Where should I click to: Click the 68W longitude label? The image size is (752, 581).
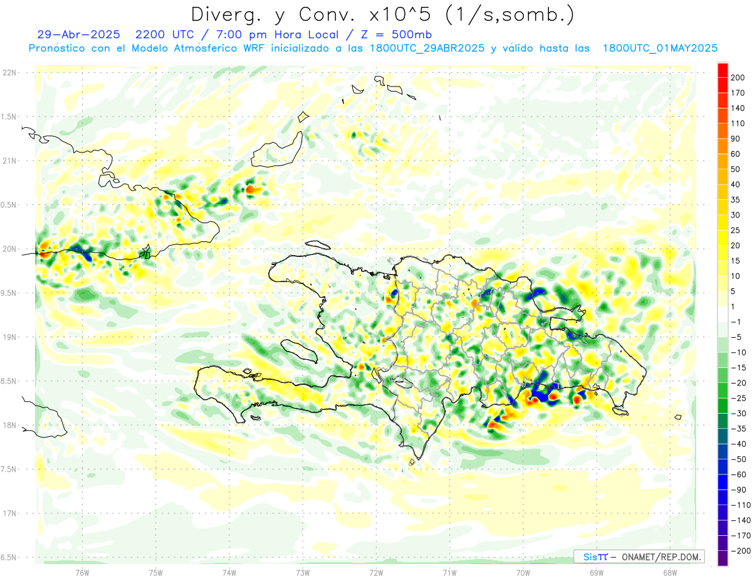coord(670,572)
